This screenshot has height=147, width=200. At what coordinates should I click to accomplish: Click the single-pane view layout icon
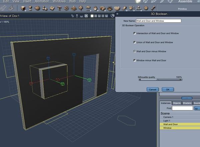tap(92, 16)
